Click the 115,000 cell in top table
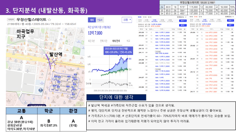Screen dimensions: 236x132 [193, 7]
